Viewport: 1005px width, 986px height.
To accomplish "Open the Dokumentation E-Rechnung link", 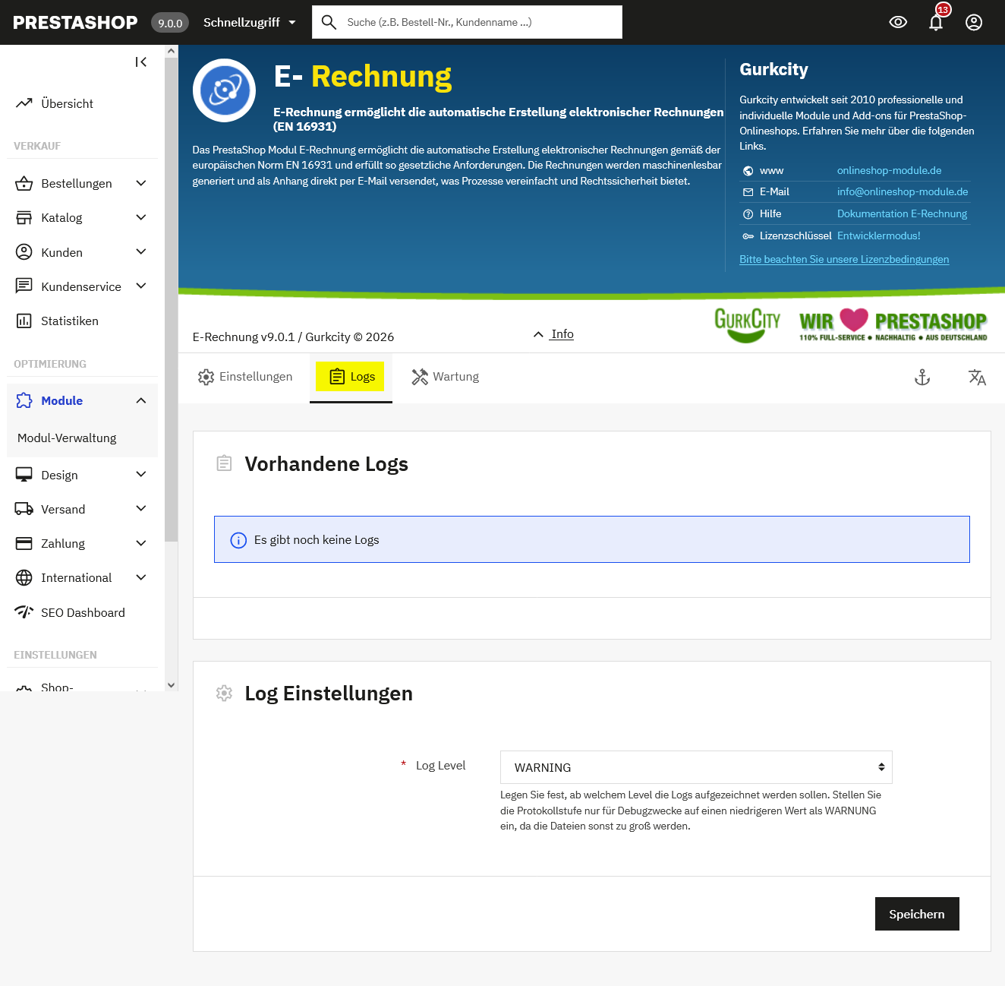I will pos(902,213).
